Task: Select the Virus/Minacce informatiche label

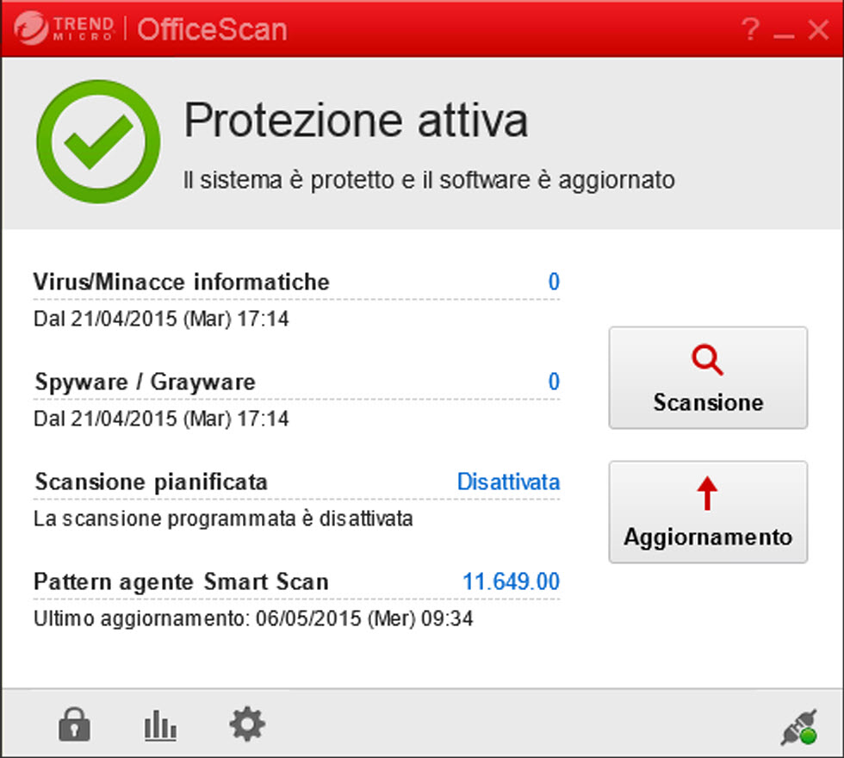Action: (182, 282)
